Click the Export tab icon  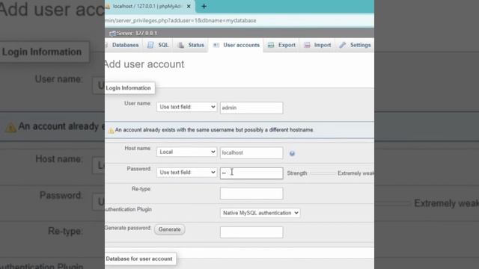pos(271,45)
